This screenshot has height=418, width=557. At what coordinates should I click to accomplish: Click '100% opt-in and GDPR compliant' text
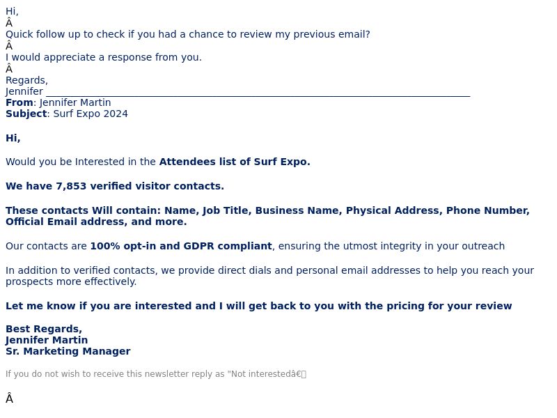pos(181,246)
